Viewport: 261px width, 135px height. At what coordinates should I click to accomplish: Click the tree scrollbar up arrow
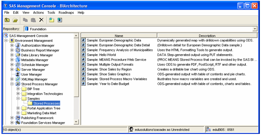point(76,36)
